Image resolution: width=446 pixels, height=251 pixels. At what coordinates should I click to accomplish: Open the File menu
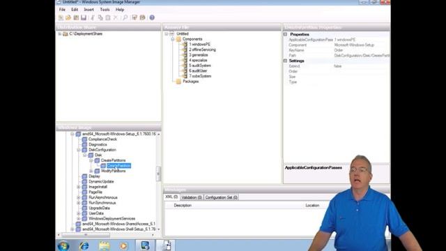(62, 10)
